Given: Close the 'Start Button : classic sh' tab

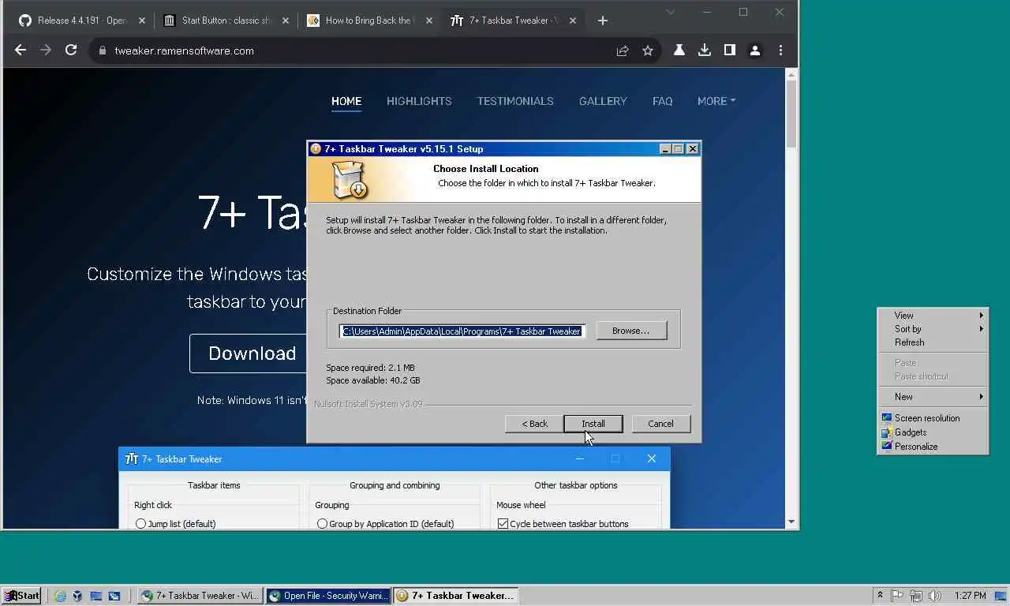Looking at the screenshot, I should [x=286, y=21].
